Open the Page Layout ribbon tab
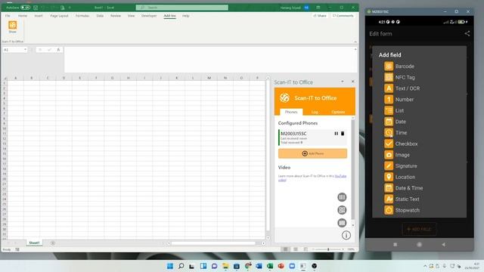The width and height of the screenshot is (484, 272). (x=59, y=16)
